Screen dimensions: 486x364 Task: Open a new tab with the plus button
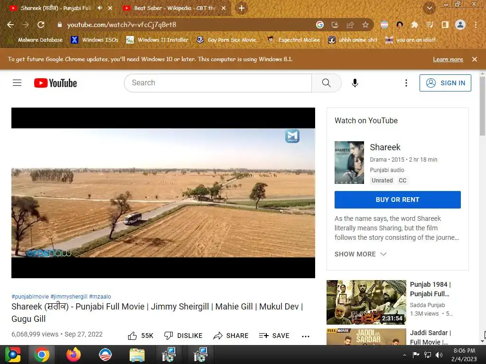tap(242, 8)
